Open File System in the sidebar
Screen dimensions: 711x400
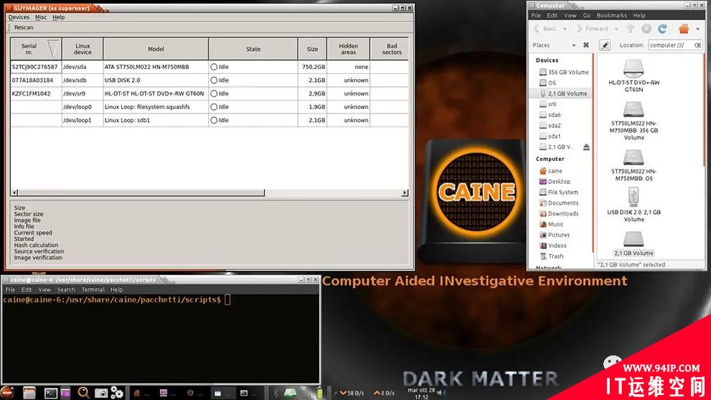pyautogui.click(x=558, y=192)
